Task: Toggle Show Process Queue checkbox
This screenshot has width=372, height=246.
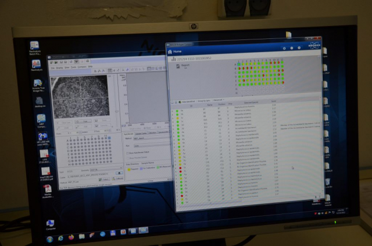Action: tap(128, 158)
